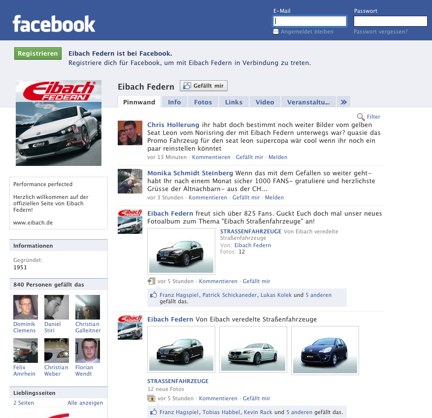The image size is (432, 418).
Task: Open Eibach Federn avatar on the 825 Fans post
Action: tap(130, 222)
